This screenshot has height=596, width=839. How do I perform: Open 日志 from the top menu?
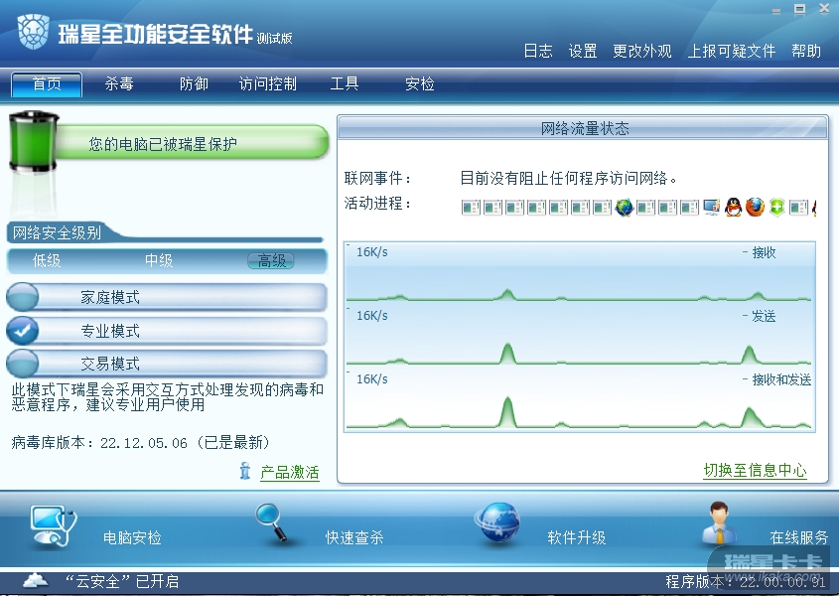538,51
